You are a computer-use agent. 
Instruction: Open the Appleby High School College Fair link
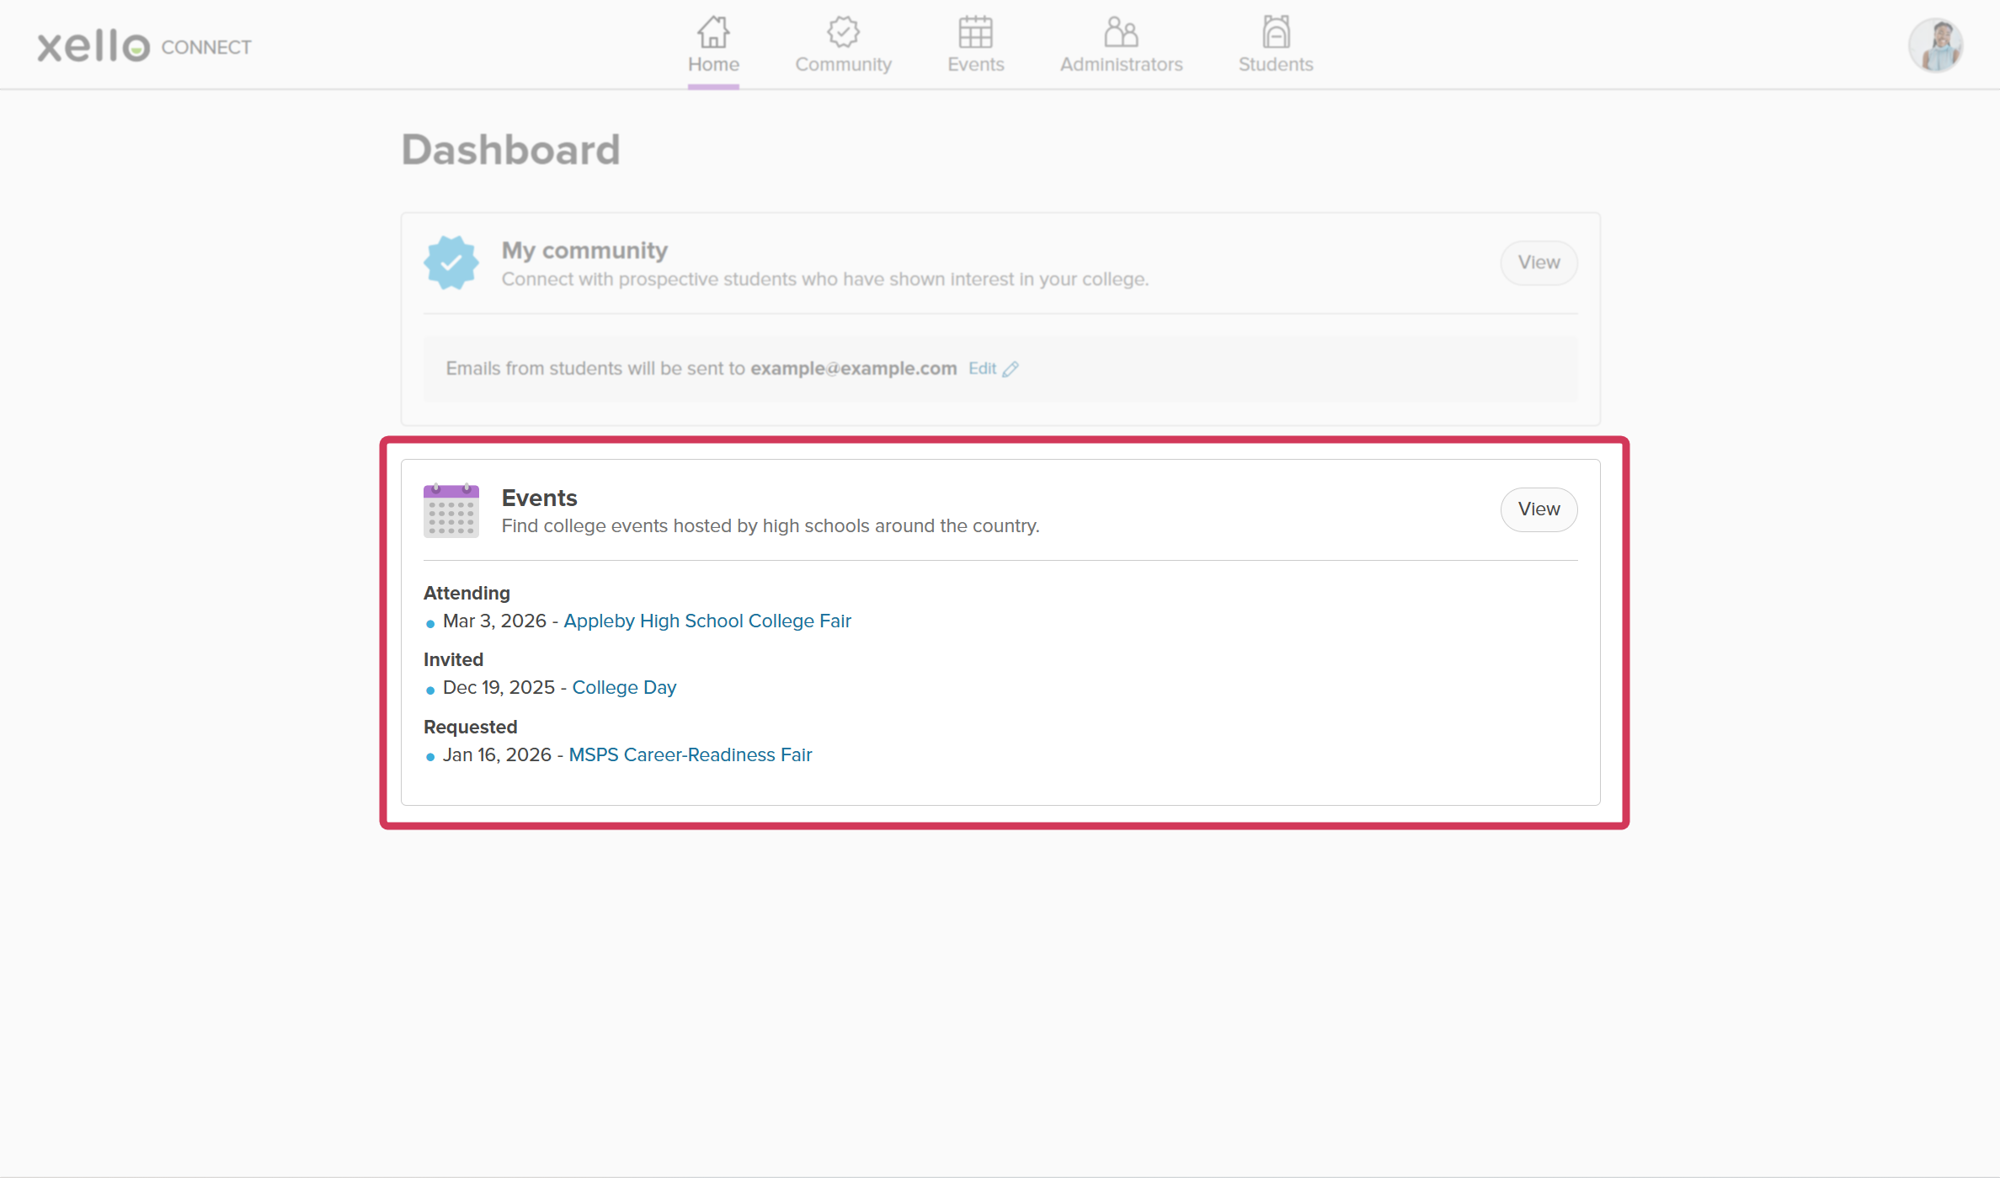[707, 621]
